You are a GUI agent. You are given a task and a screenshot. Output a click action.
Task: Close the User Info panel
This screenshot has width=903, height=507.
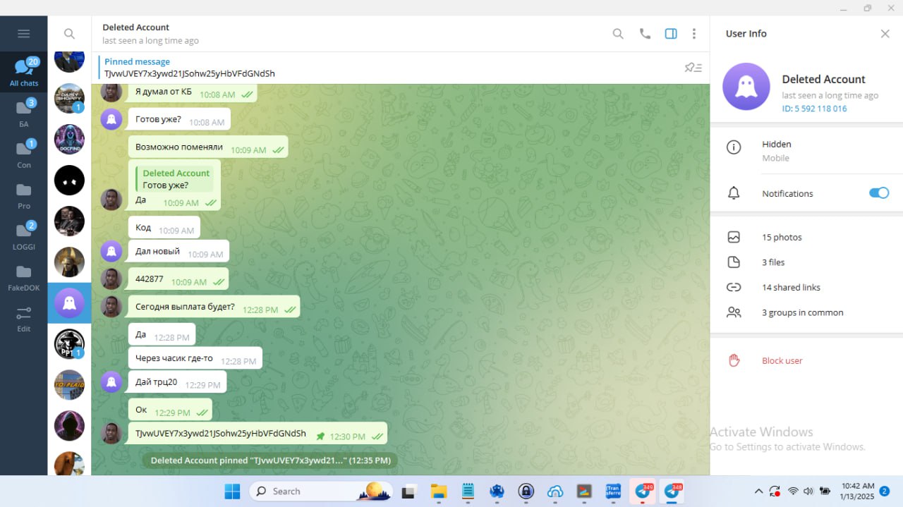point(885,33)
